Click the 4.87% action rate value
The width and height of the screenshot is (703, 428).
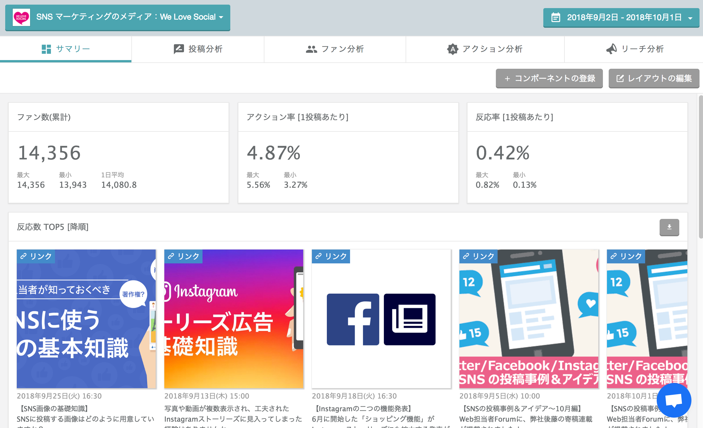click(274, 153)
